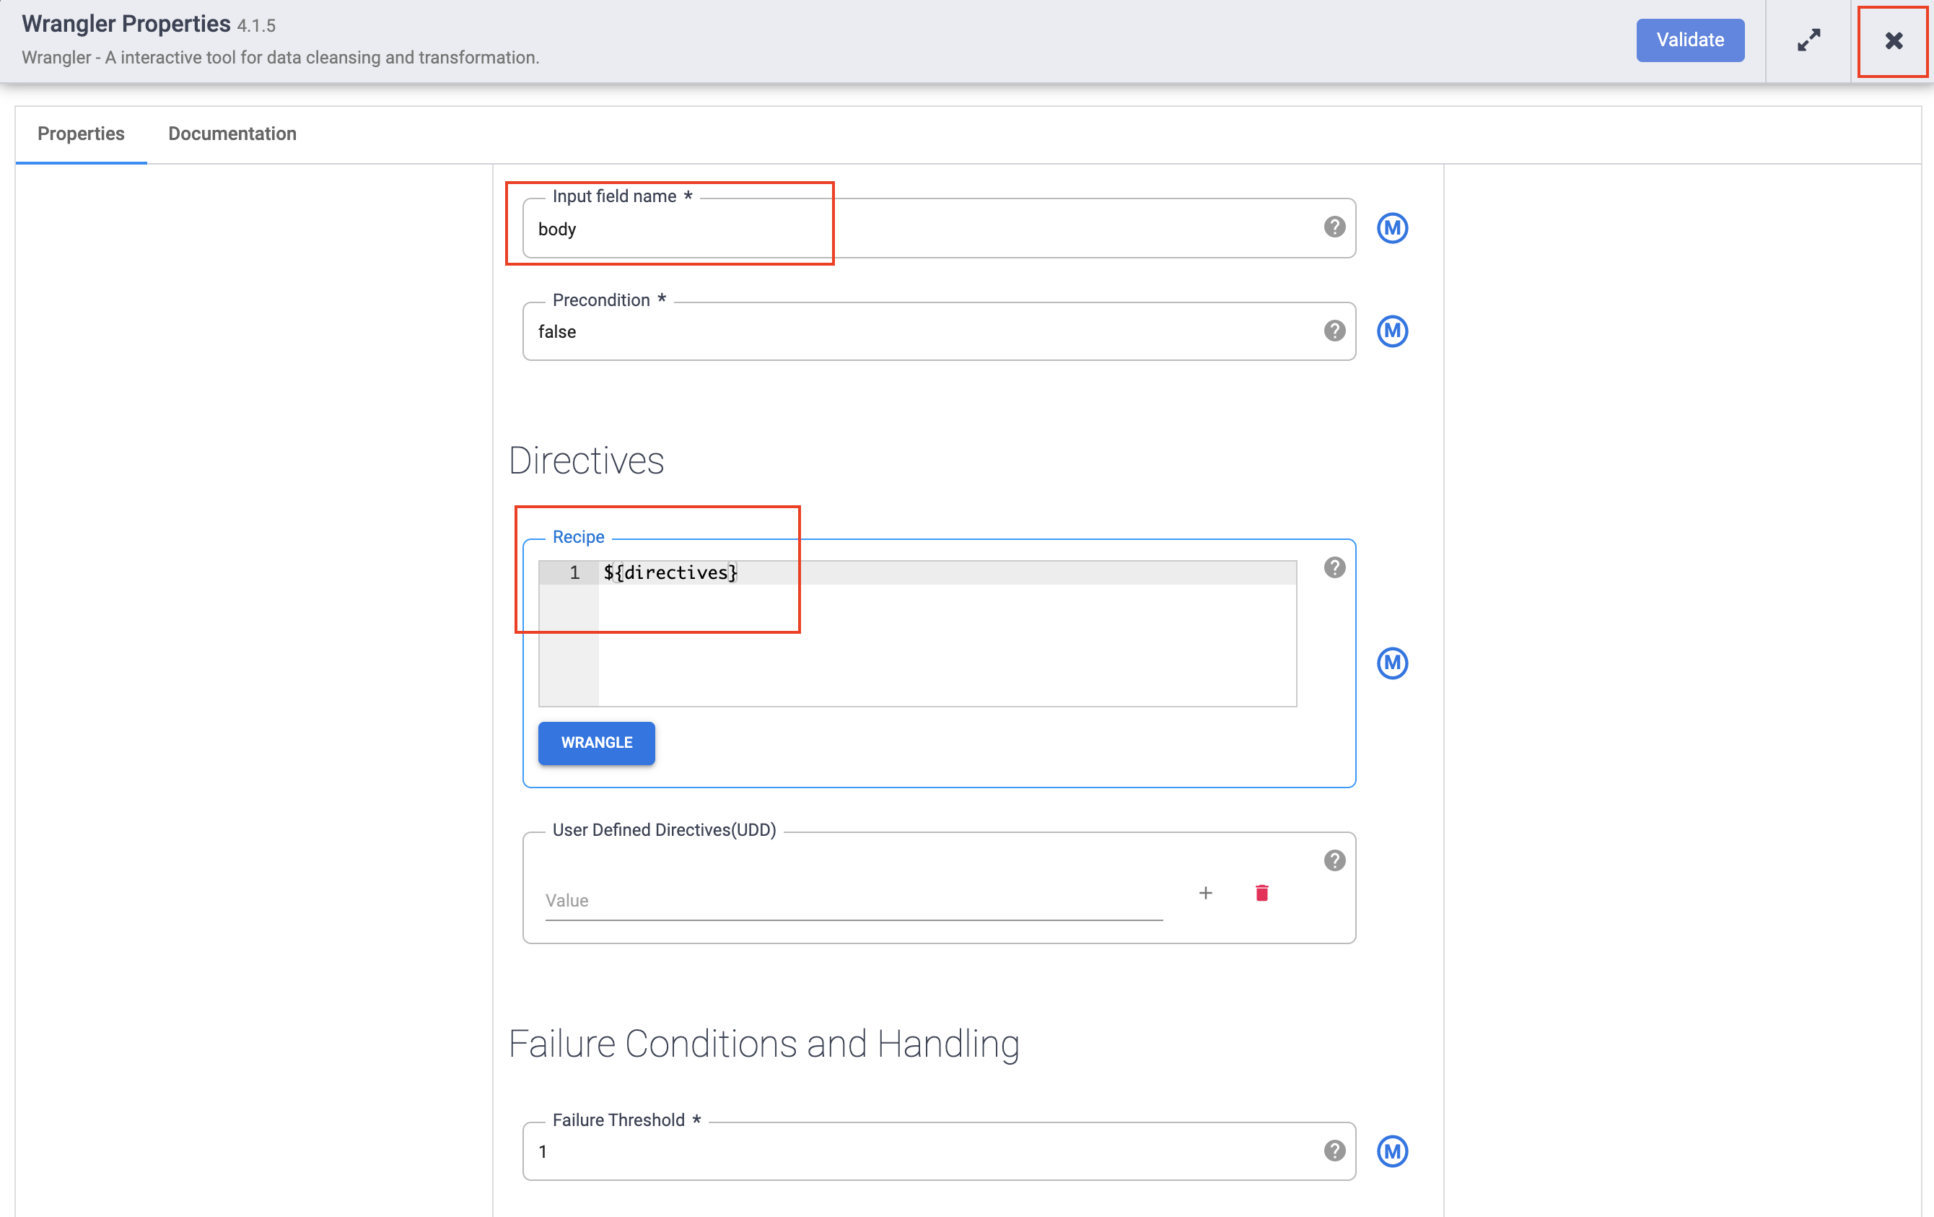Click help icon for Input field name

click(x=1334, y=227)
